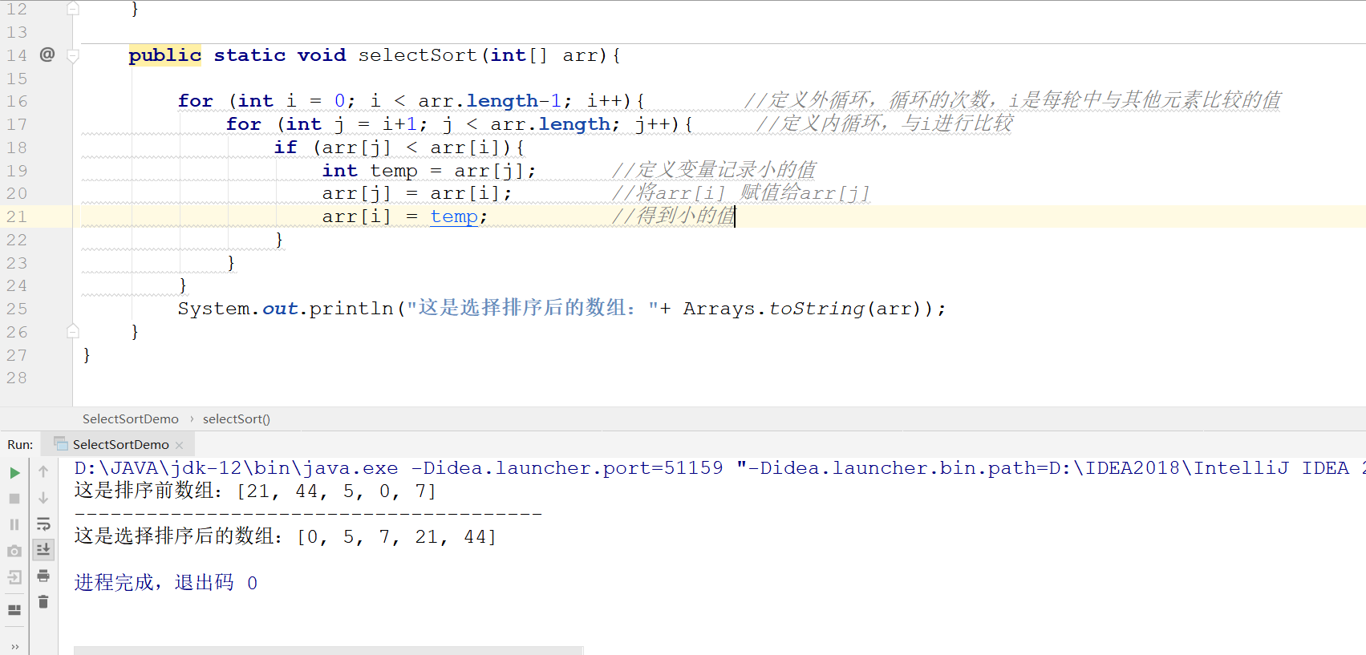
Task: Click SelectSortDemo in the breadcrumb bar
Action: point(131,418)
